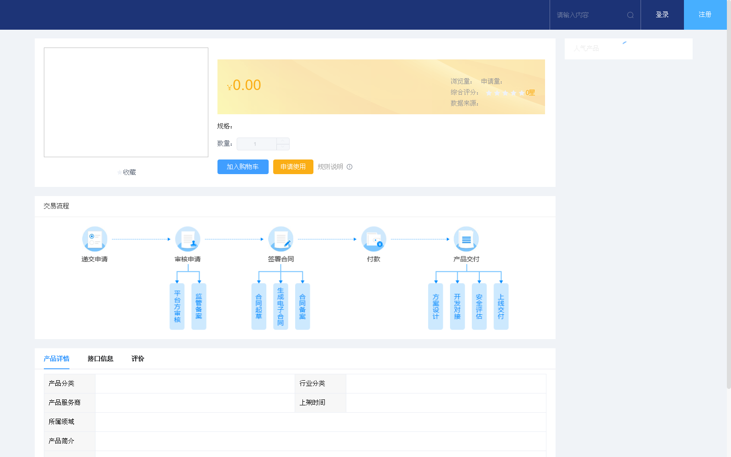
Task: Click the 产品简介 table label
Action: click(61, 441)
